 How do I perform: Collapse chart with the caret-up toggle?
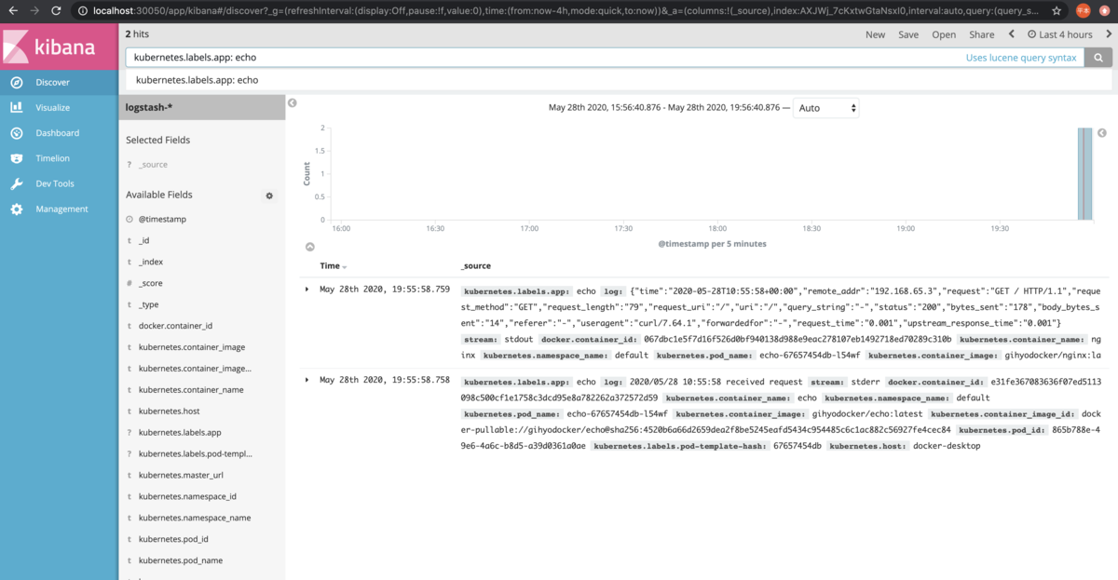310,247
